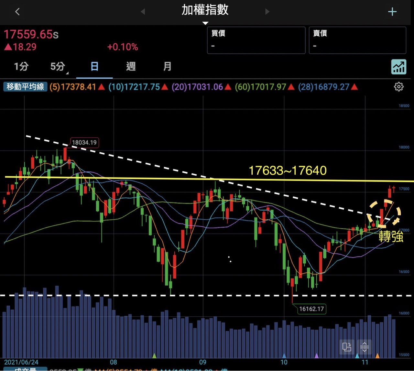Open the technical chart analysis icon
Image resolution: width=414 pixels, height=371 pixels.
(398, 67)
